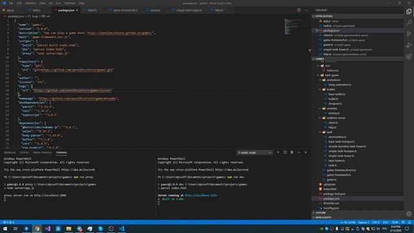Close the terminal panel
Image resolution: width=414 pixels, height=233 pixels.
tap(306, 153)
